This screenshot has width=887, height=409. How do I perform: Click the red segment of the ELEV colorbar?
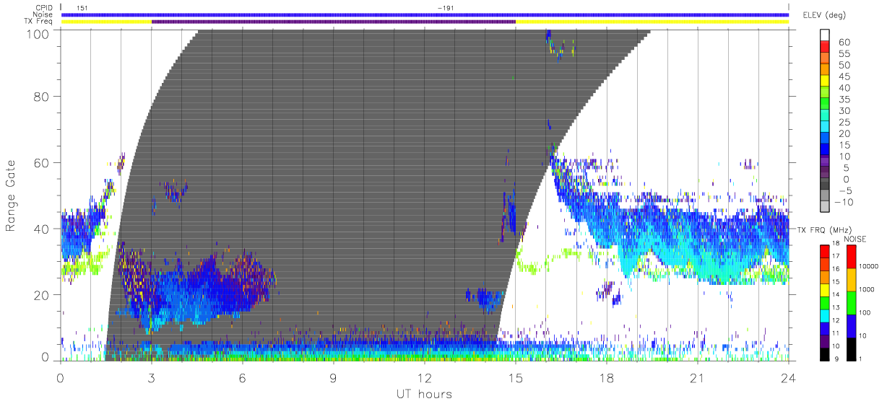(x=826, y=48)
